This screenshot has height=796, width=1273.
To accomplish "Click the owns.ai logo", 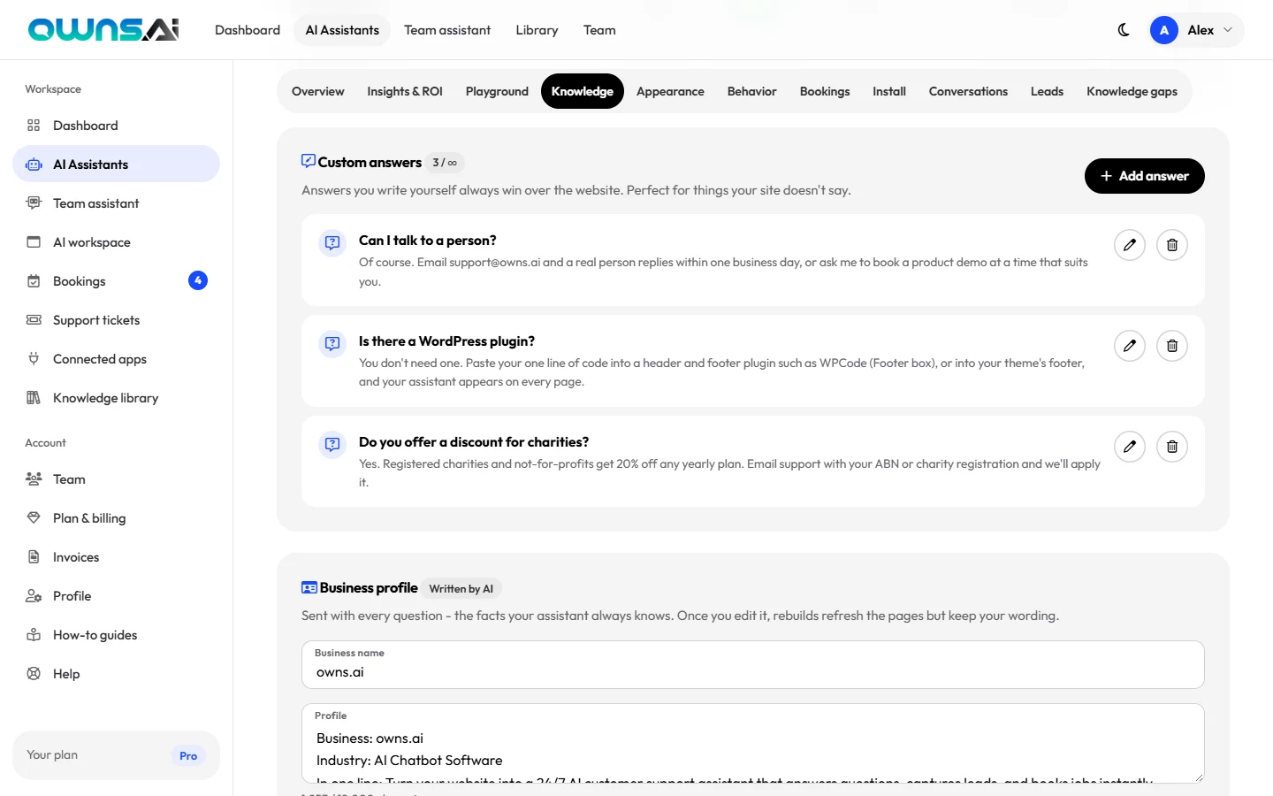I will [x=103, y=30].
